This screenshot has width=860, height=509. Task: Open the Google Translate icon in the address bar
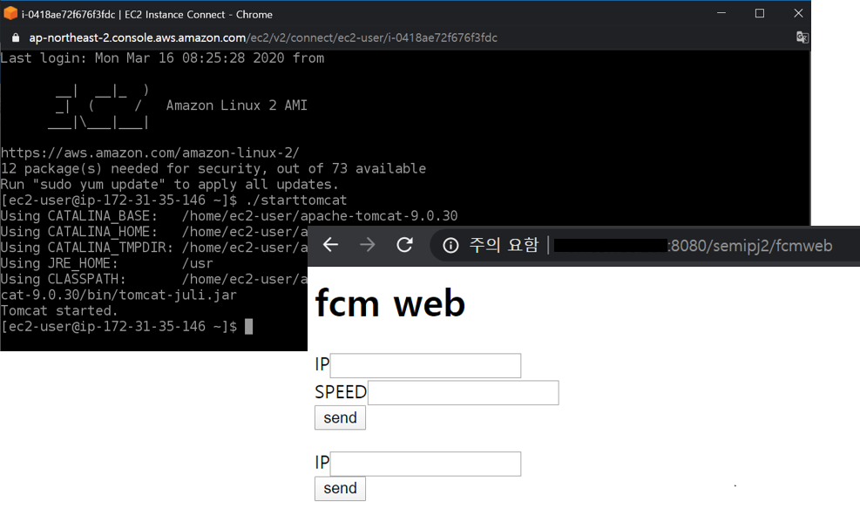(x=802, y=37)
